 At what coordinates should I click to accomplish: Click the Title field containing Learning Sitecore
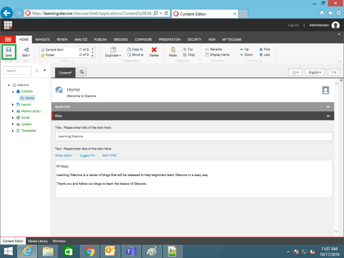tap(193, 136)
